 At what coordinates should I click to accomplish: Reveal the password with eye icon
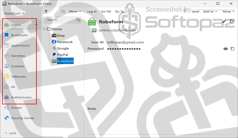[x=225, y=49]
